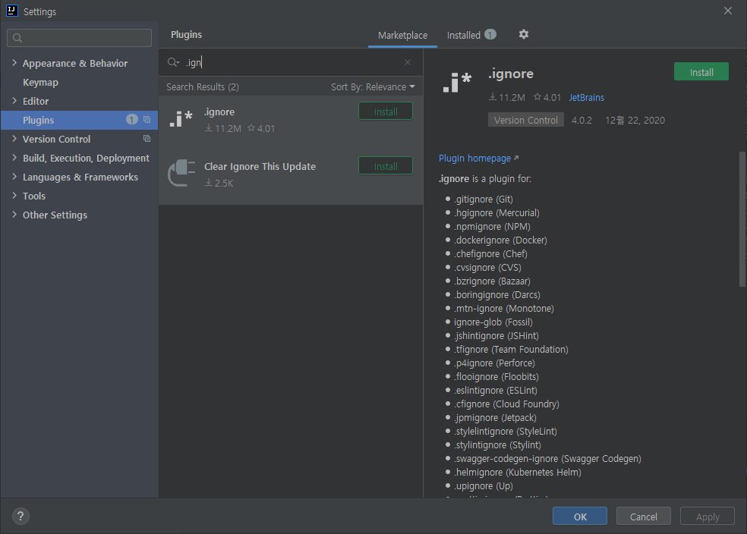Screen dimensions: 747x534
Task: Click the release date 12월 22, 2020
Action: click(635, 120)
